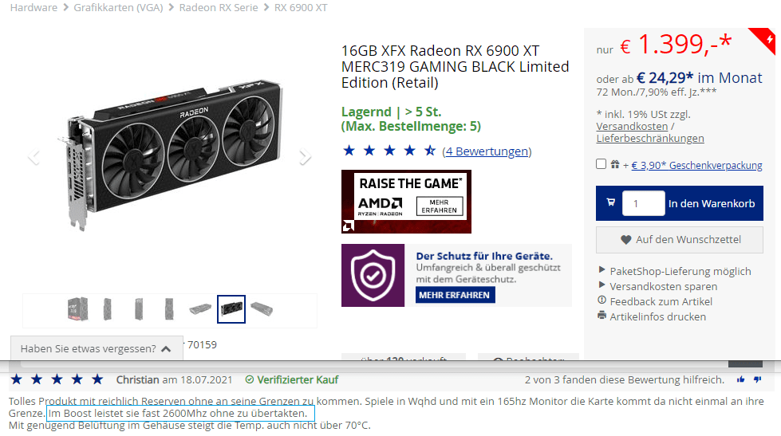Click the printer icon 'Artikelinfos drucken'
Image resolution: width=781 pixels, height=436 pixels.
pyautogui.click(x=602, y=316)
